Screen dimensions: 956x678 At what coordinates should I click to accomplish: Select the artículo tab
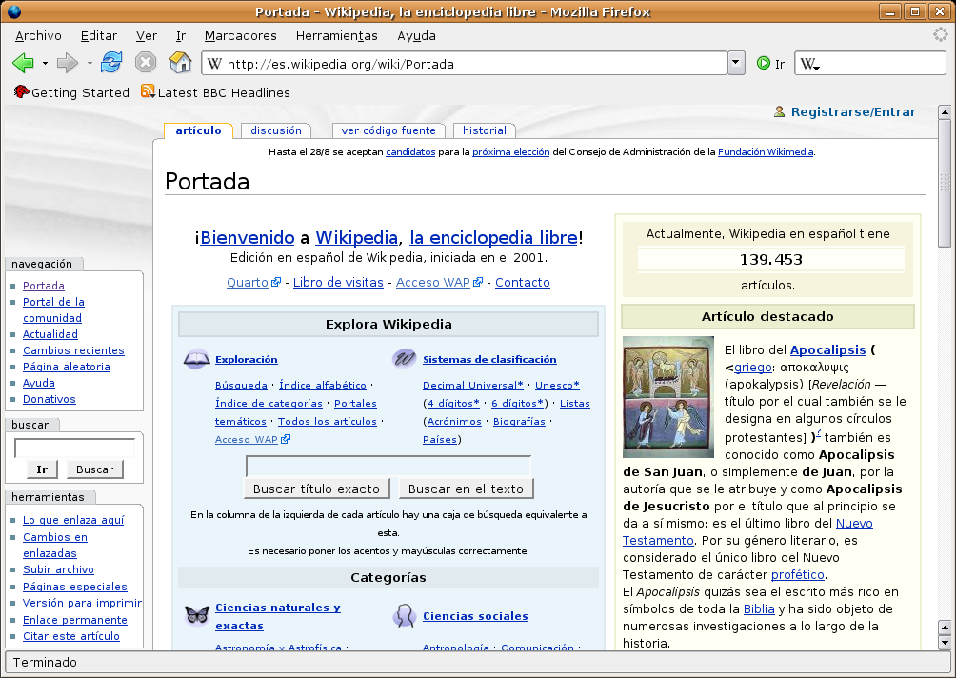pos(198,130)
